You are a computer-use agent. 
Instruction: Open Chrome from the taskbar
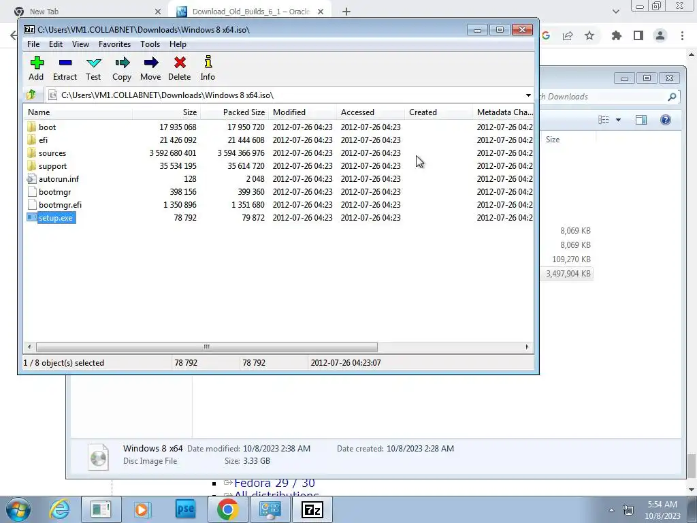coord(227,509)
